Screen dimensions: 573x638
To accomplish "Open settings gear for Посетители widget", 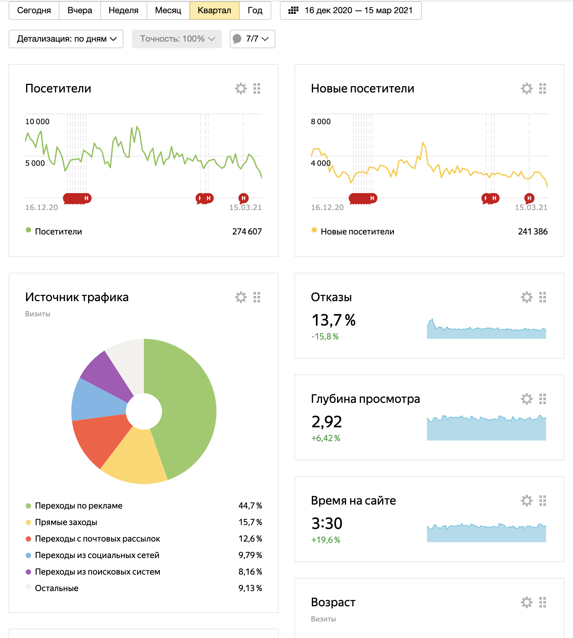I will pos(241,89).
